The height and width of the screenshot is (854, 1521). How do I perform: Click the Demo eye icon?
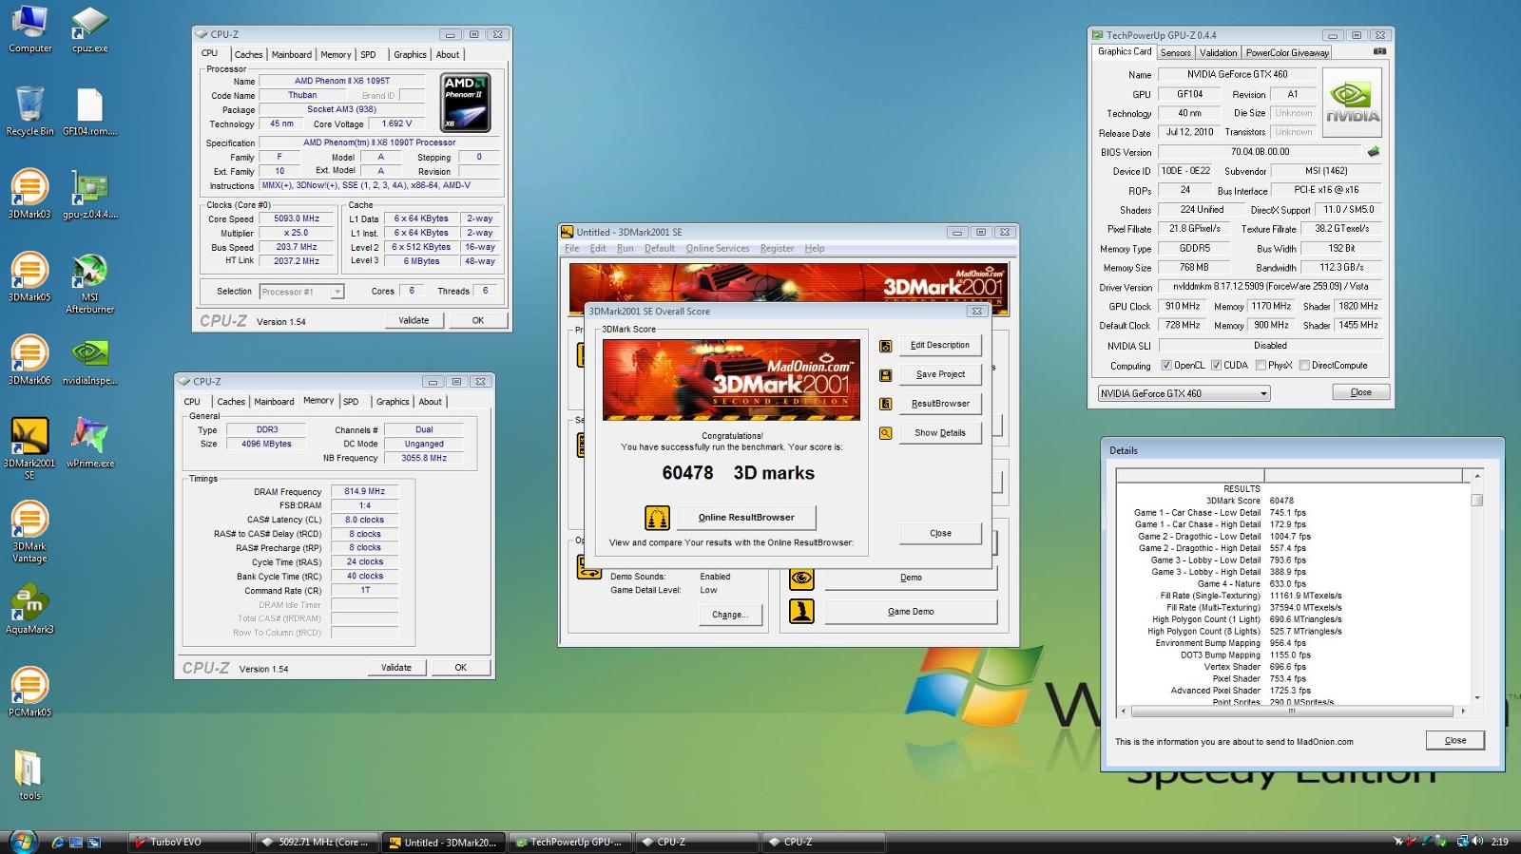click(801, 578)
